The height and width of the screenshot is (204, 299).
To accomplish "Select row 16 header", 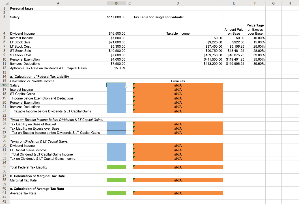I will click(x=5, y=85).
